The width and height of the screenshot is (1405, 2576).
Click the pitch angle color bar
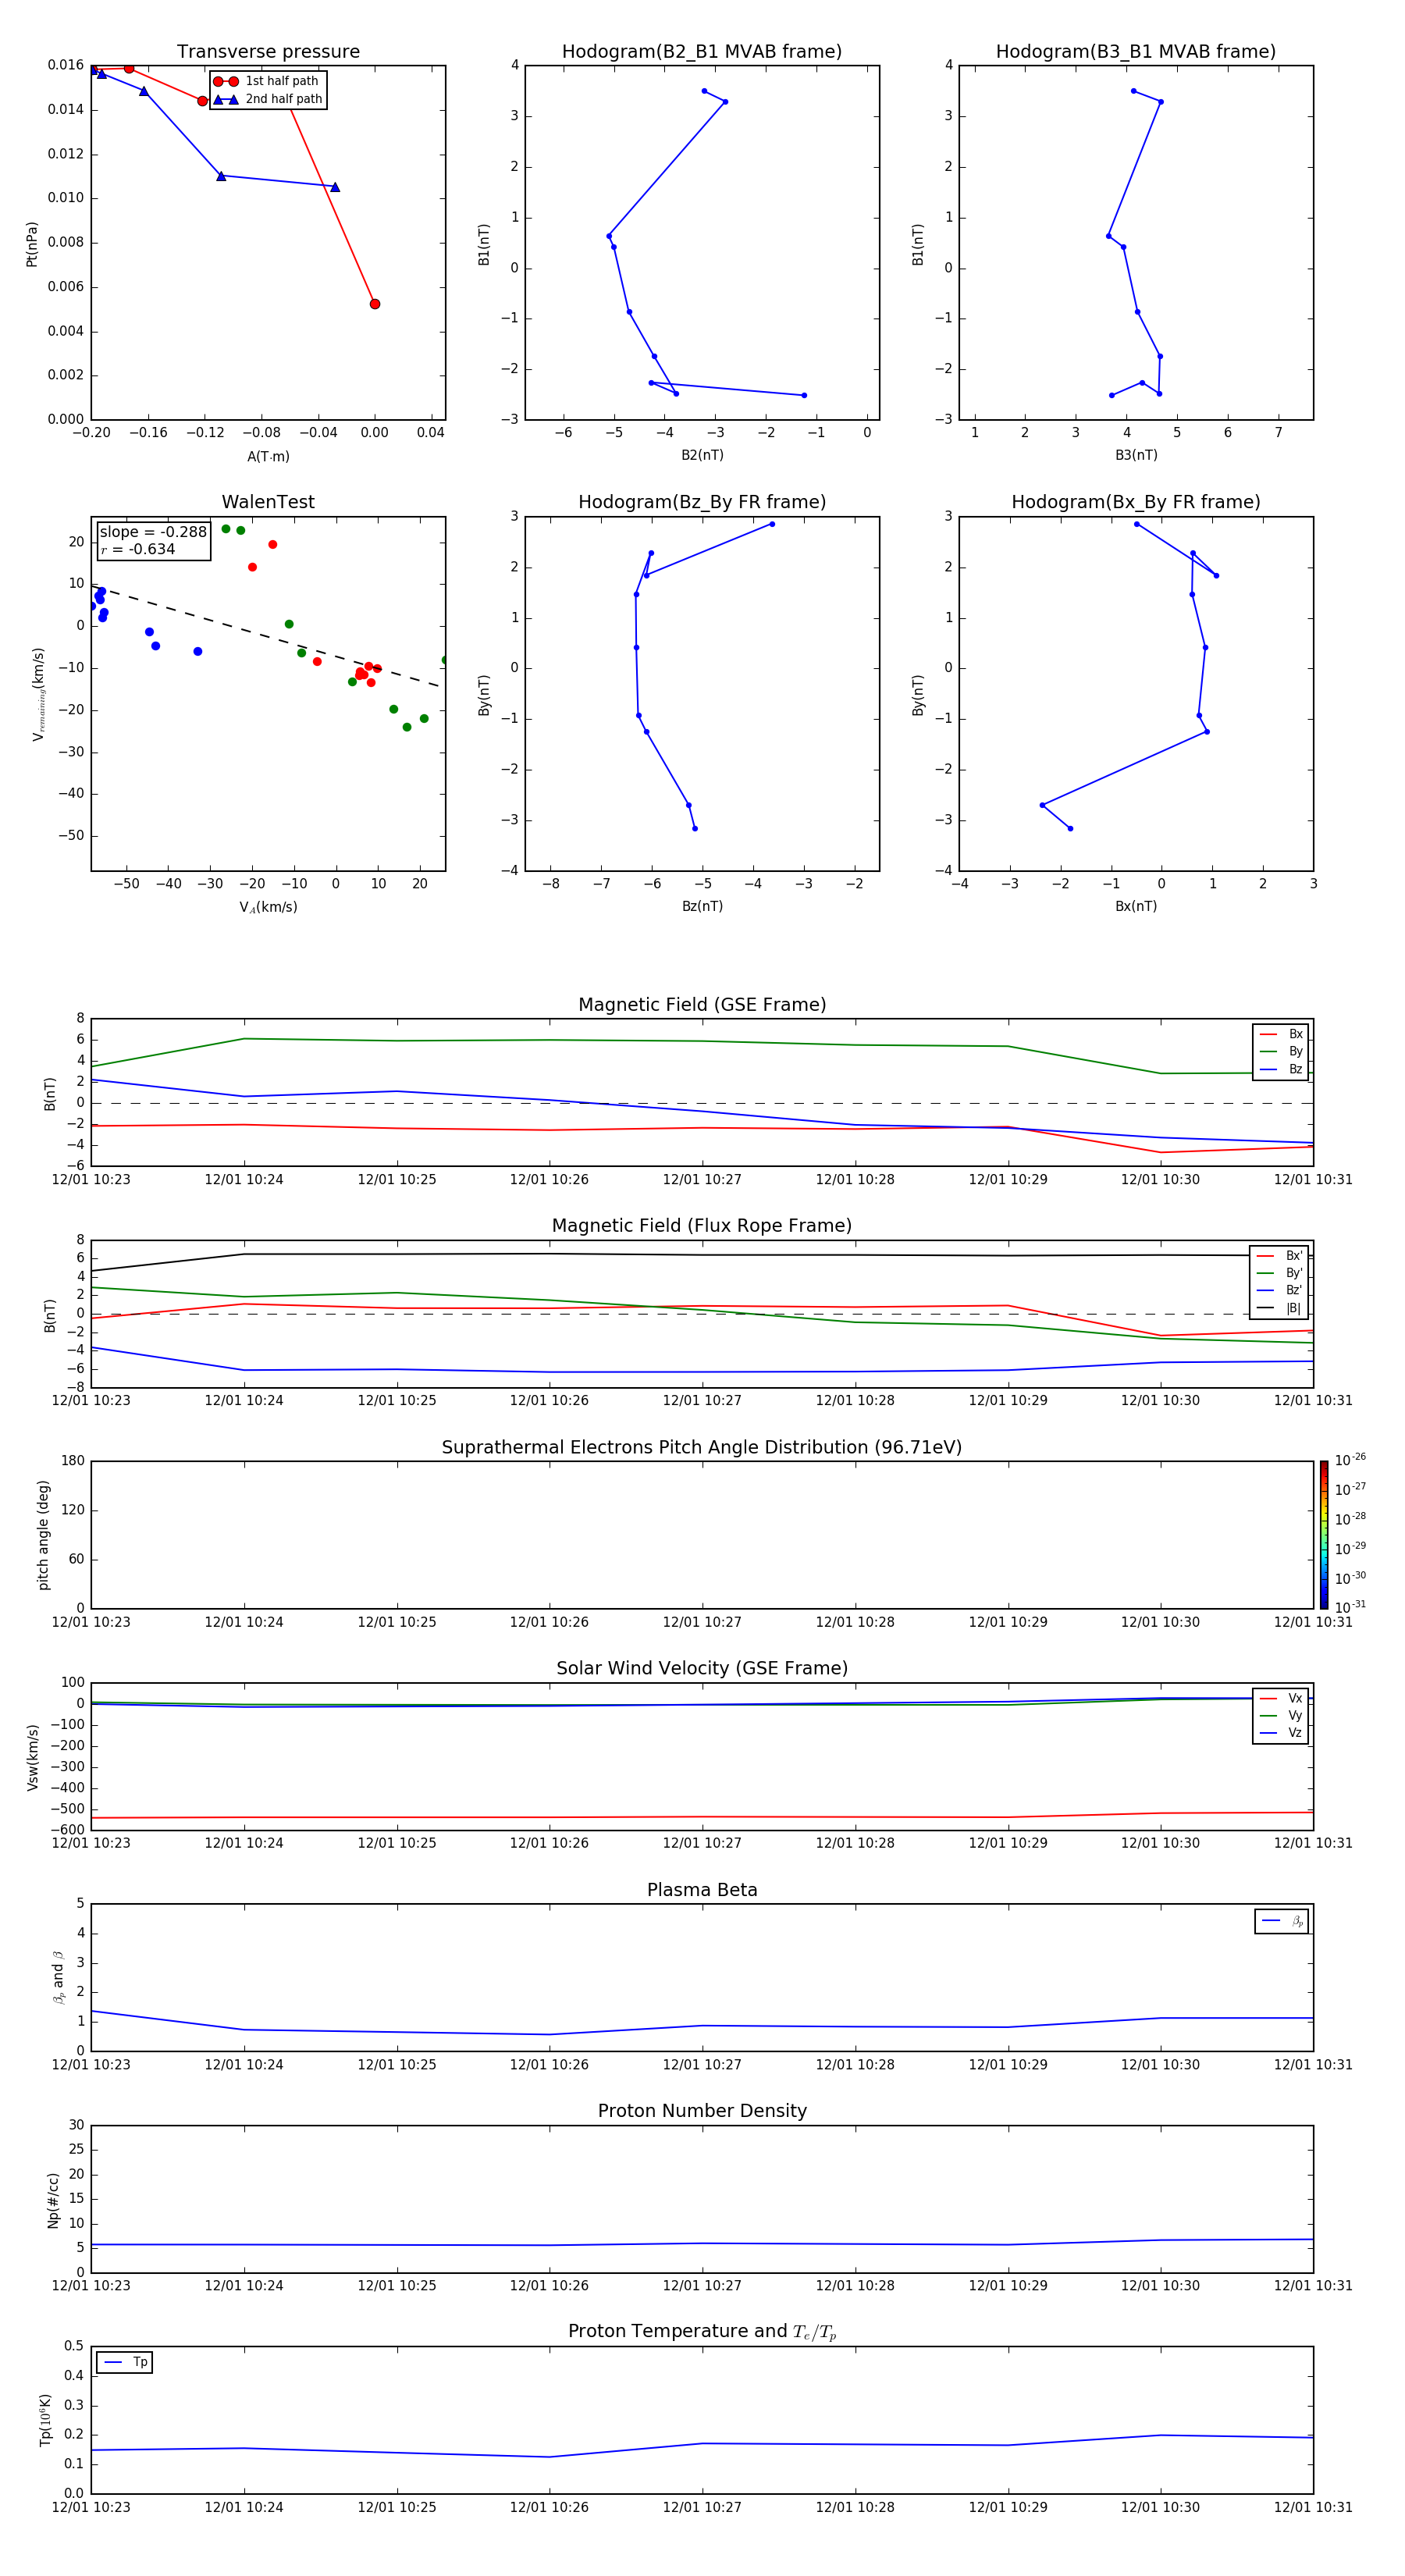[x=1324, y=1535]
